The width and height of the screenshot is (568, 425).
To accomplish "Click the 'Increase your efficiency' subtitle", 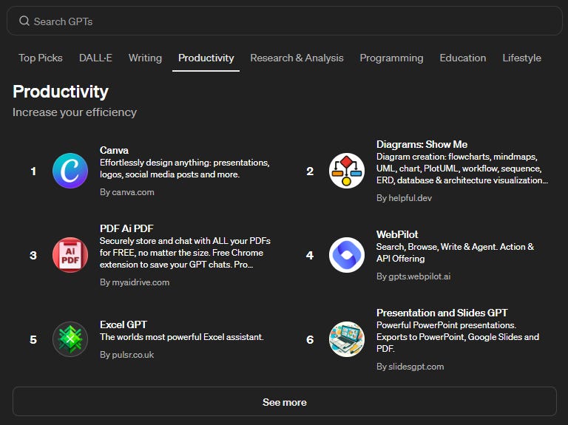I will coord(75,112).
